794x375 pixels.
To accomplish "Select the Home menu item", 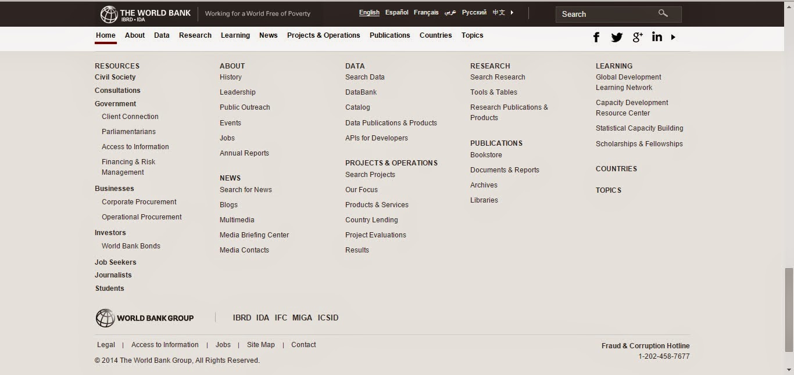I will [106, 35].
